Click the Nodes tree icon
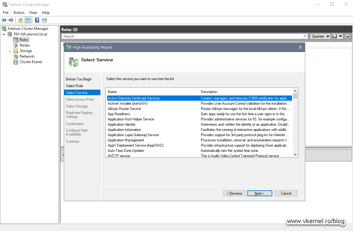 coord(16,45)
